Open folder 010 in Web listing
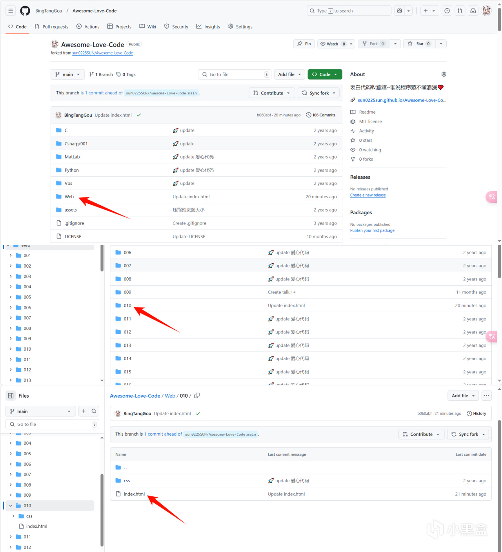The image size is (502, 552). click(127, 306)
